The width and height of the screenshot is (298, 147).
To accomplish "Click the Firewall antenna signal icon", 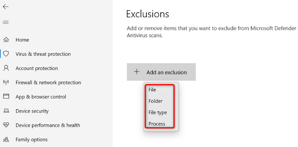I will coord(6,82).
